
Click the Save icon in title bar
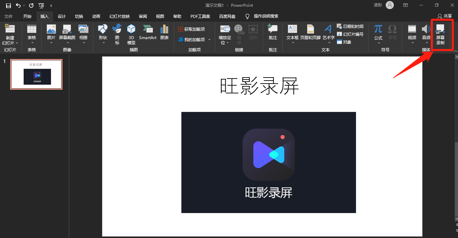(x=8, y=5)
